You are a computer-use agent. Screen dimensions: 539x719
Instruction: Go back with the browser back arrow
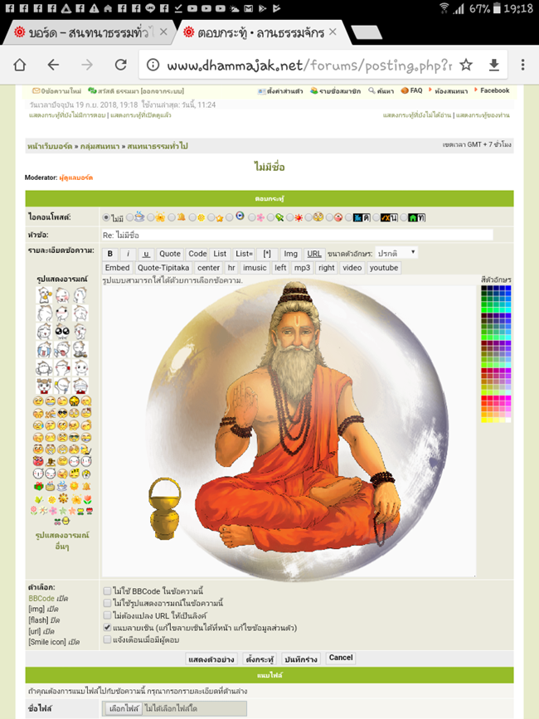click(53, 65)
